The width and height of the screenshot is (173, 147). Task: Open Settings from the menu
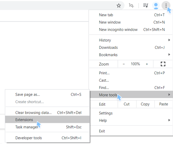pyautogui.click(x=131, y=113)
